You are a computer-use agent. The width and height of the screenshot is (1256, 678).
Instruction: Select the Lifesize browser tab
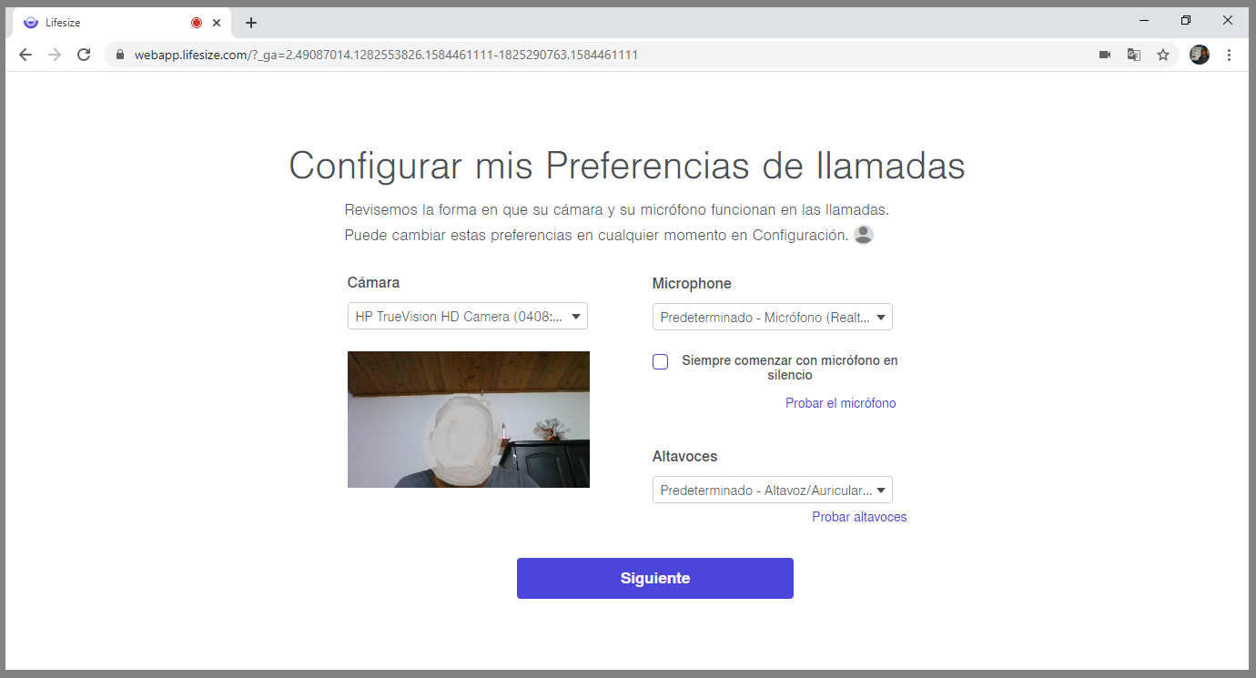click(121, 23)
